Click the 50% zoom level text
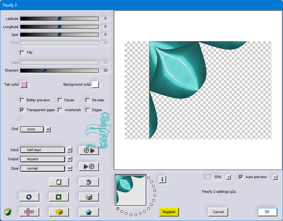Image resolution: width=283 pixels, height=221 pixels. click(218, 177)
